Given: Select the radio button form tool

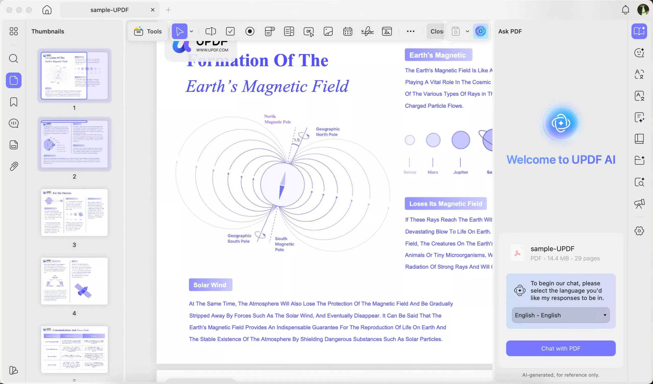Looking at the screenshot, I should click(250, 31).
